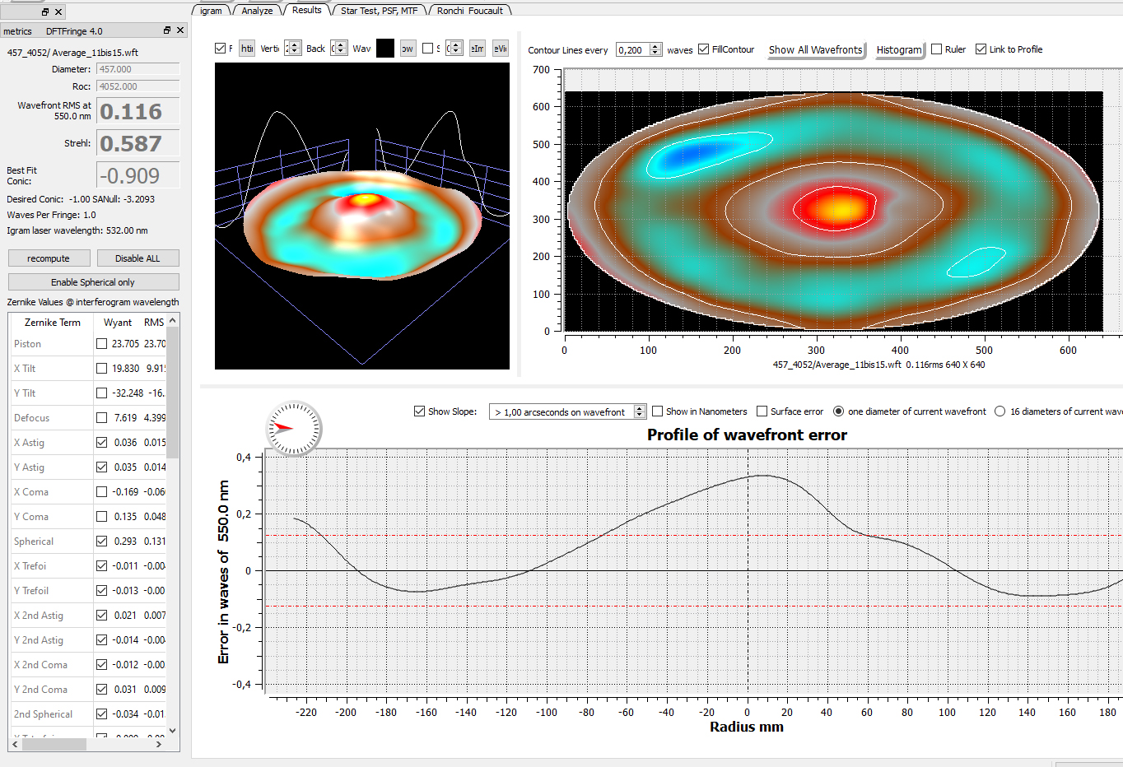Click Show All Wavefronts button
This screenshot has height=767, width=1123.
click(x=816, y=49)
